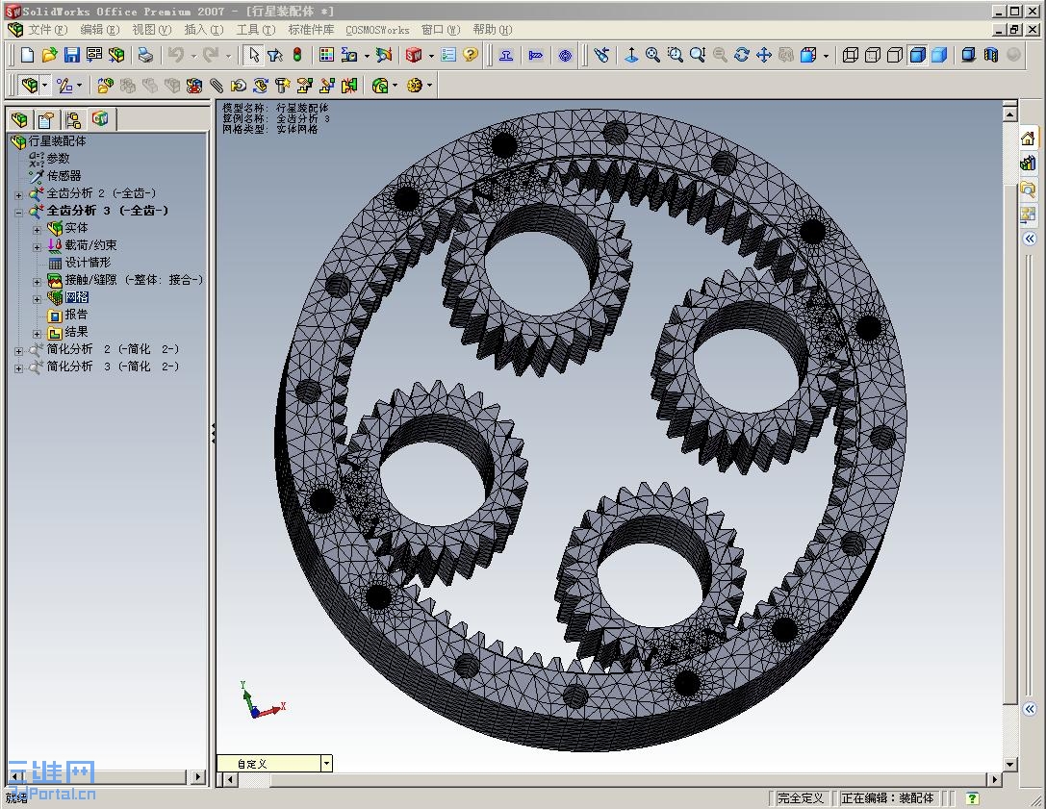This screenshot has height=809, width=1046.
Task: Click the Interference Detection icon
Action: tap(349, 86)
